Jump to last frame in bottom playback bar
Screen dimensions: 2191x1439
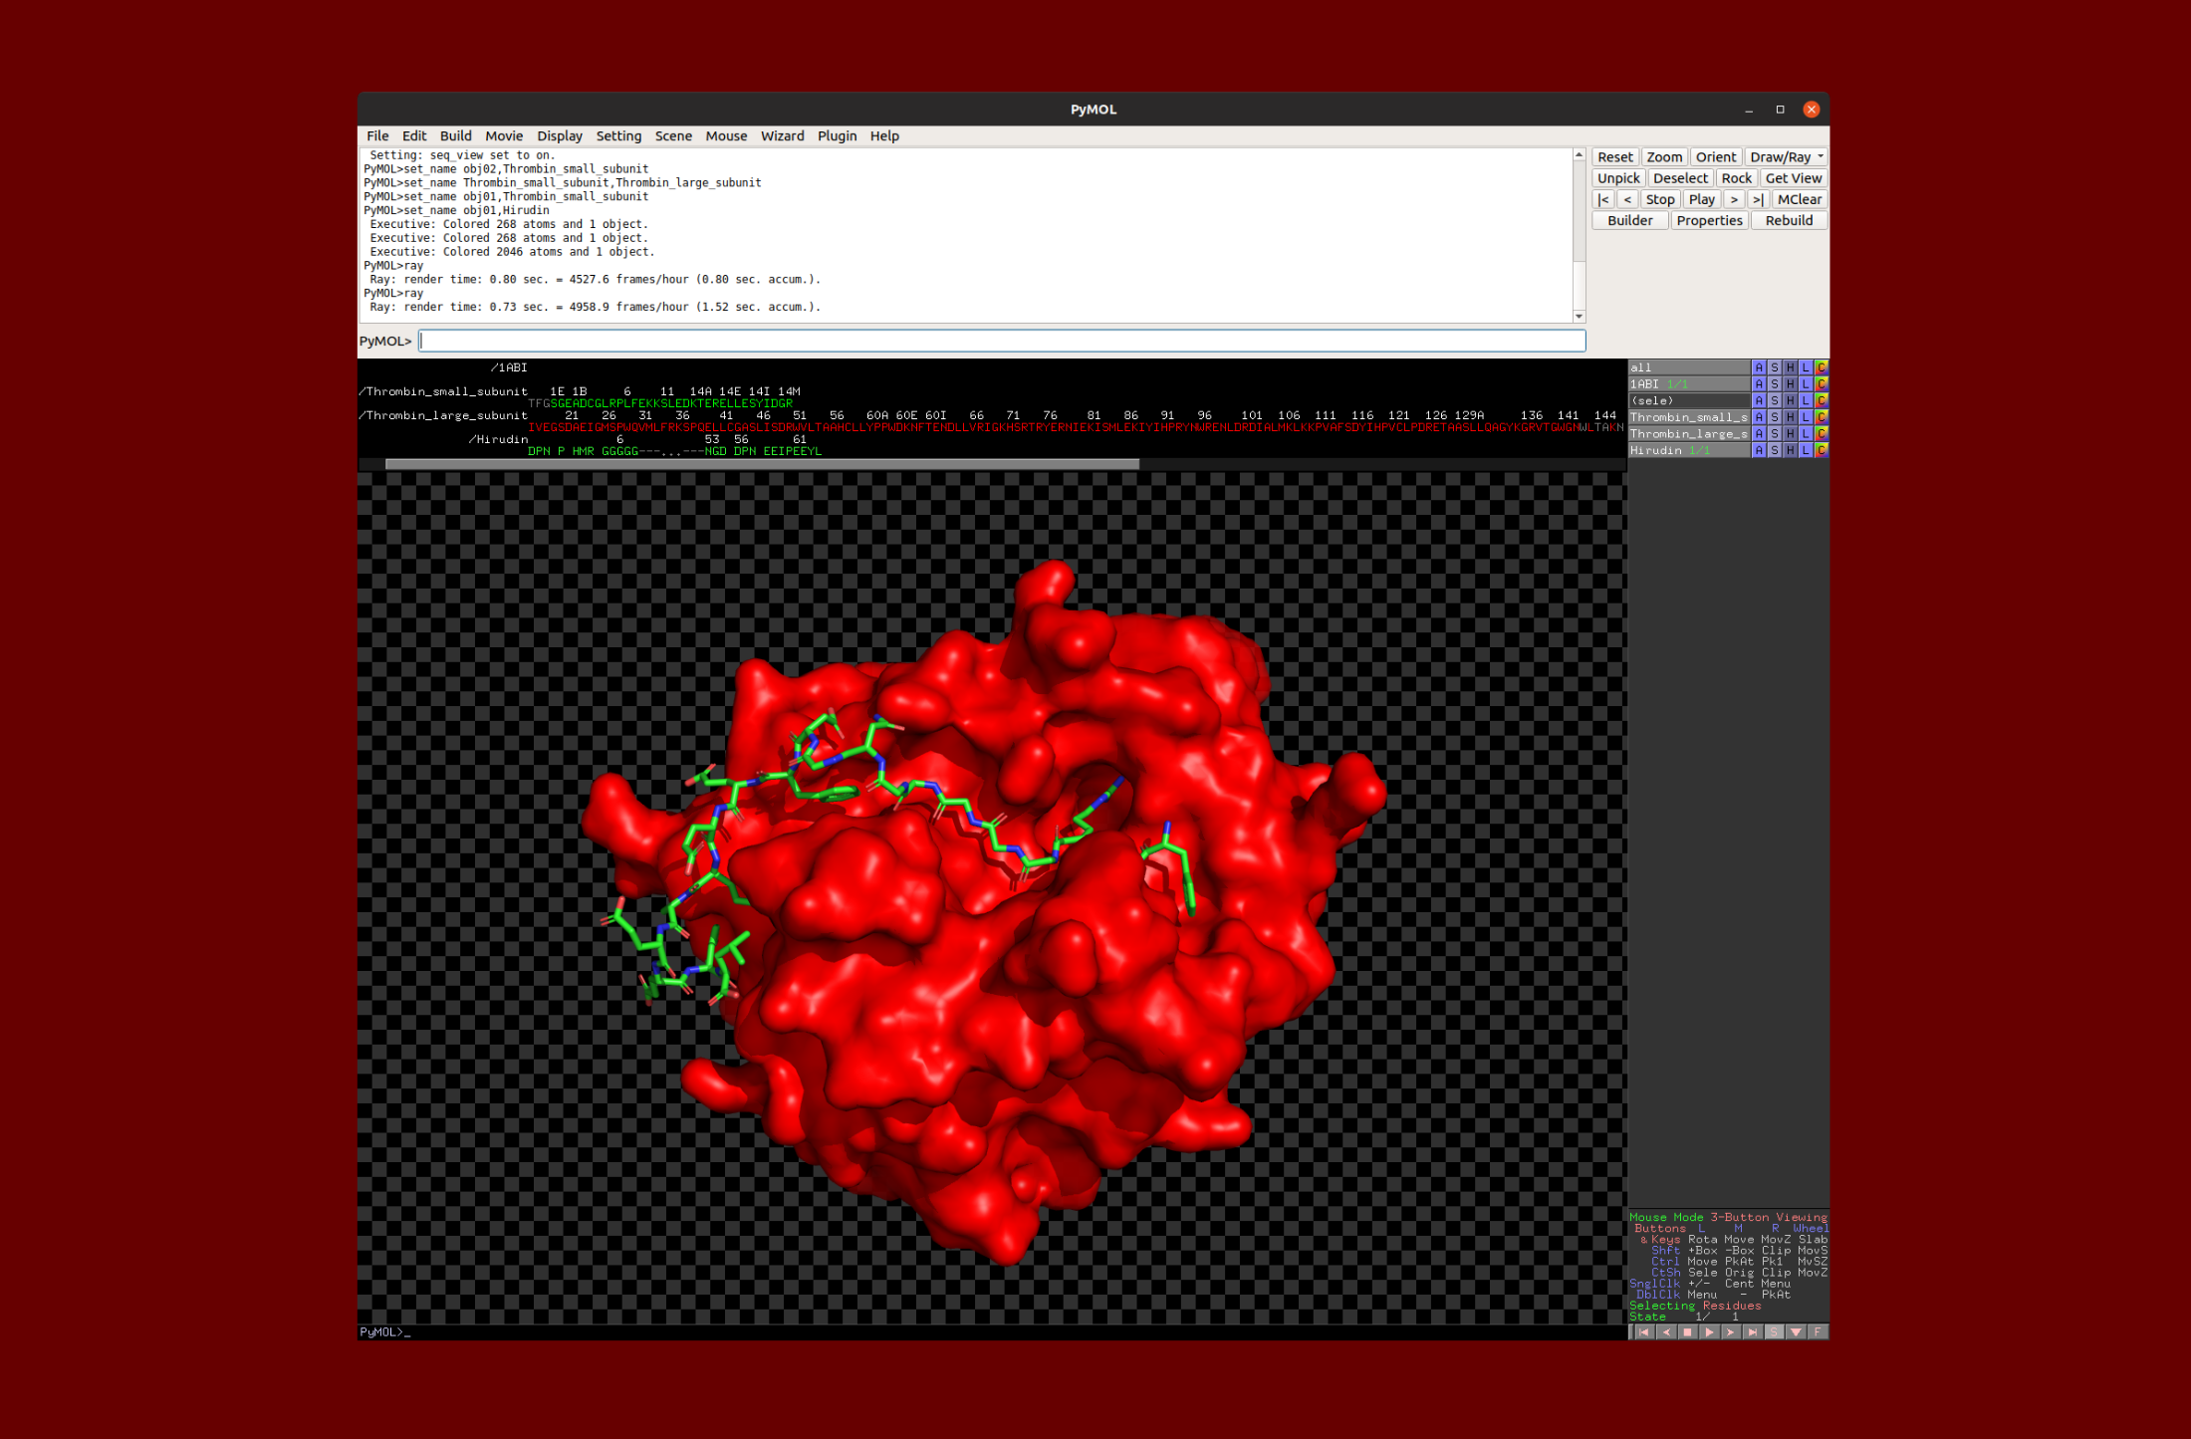[x=1753, y=1331]
